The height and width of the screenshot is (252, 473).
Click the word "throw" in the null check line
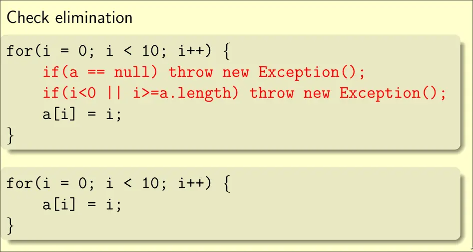coord(190,72)
